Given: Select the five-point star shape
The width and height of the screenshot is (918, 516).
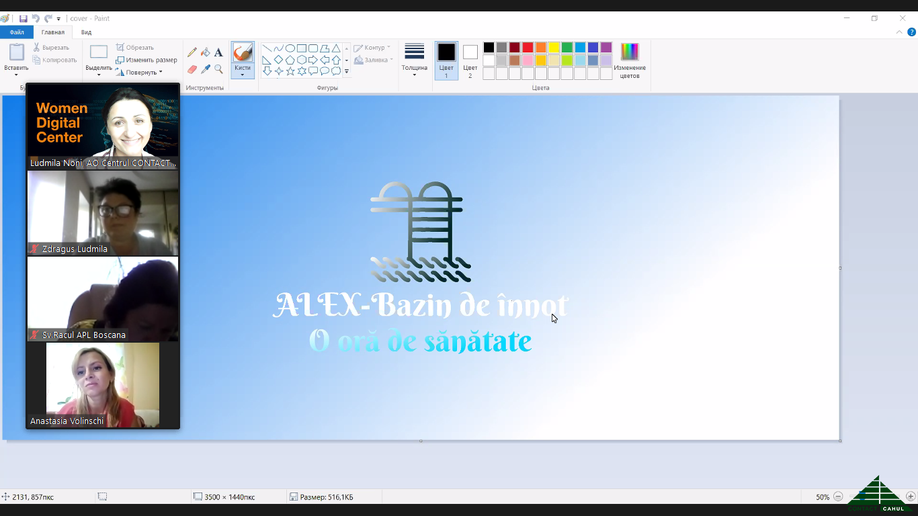Looking at the screenshot, I should click(x=290, y=71).
